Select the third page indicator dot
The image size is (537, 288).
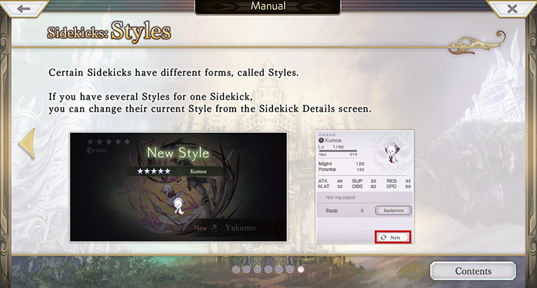click(x=257, y=270)
